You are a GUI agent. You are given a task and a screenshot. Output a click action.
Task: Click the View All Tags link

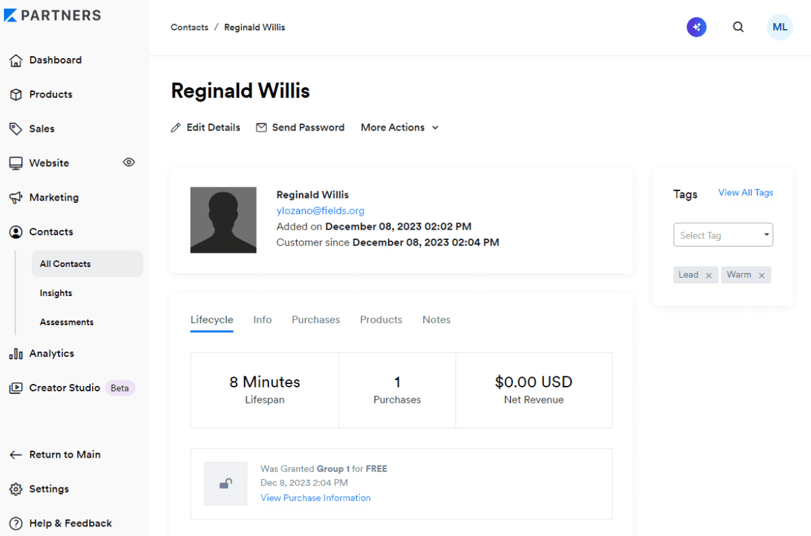point(745,193)
